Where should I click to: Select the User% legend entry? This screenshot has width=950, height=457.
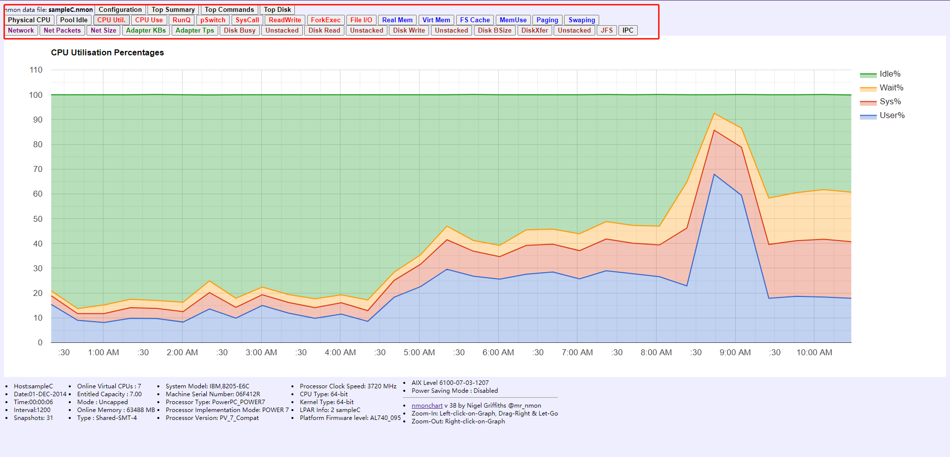tap(882, 116)
